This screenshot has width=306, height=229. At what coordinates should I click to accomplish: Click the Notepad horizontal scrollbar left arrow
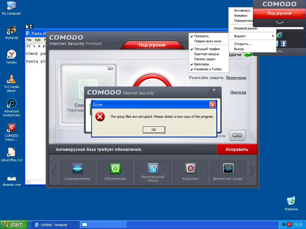pyautogui.click(x=28, y=182)
